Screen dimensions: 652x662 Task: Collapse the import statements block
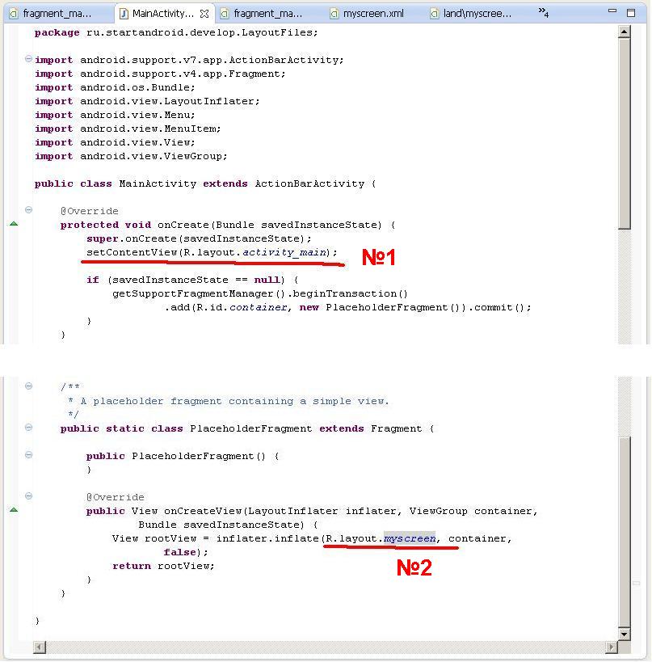tap(28, 59)
